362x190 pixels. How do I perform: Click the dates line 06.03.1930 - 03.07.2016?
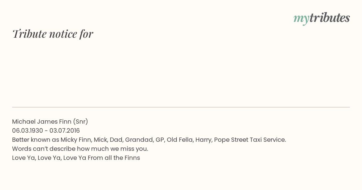tap(46, 131)
